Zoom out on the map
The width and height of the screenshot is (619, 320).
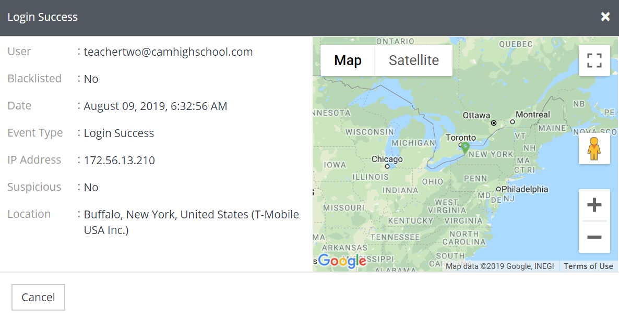click(594, 237)
